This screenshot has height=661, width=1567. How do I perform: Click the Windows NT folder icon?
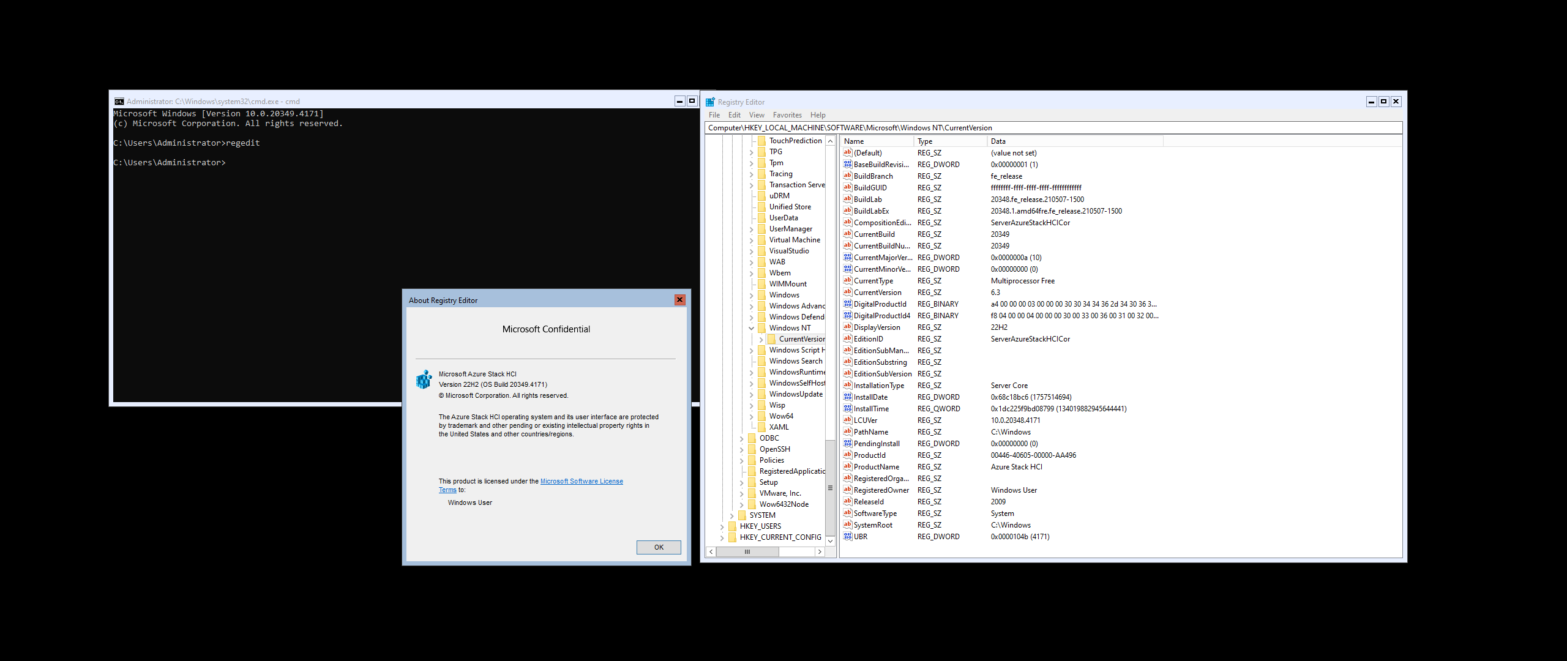761,328
